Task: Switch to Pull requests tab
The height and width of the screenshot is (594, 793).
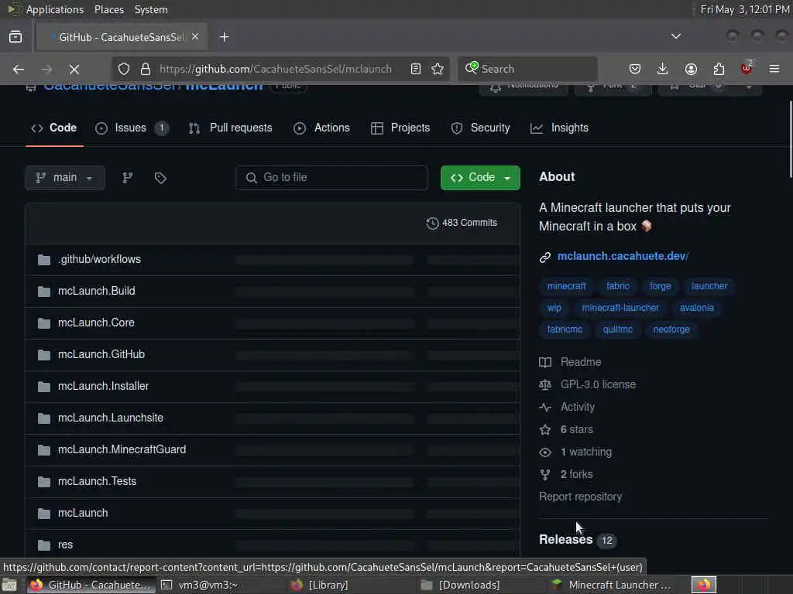Action: coord(231,128)
